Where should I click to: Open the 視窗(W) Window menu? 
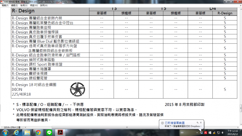click(x=34, y=5)
